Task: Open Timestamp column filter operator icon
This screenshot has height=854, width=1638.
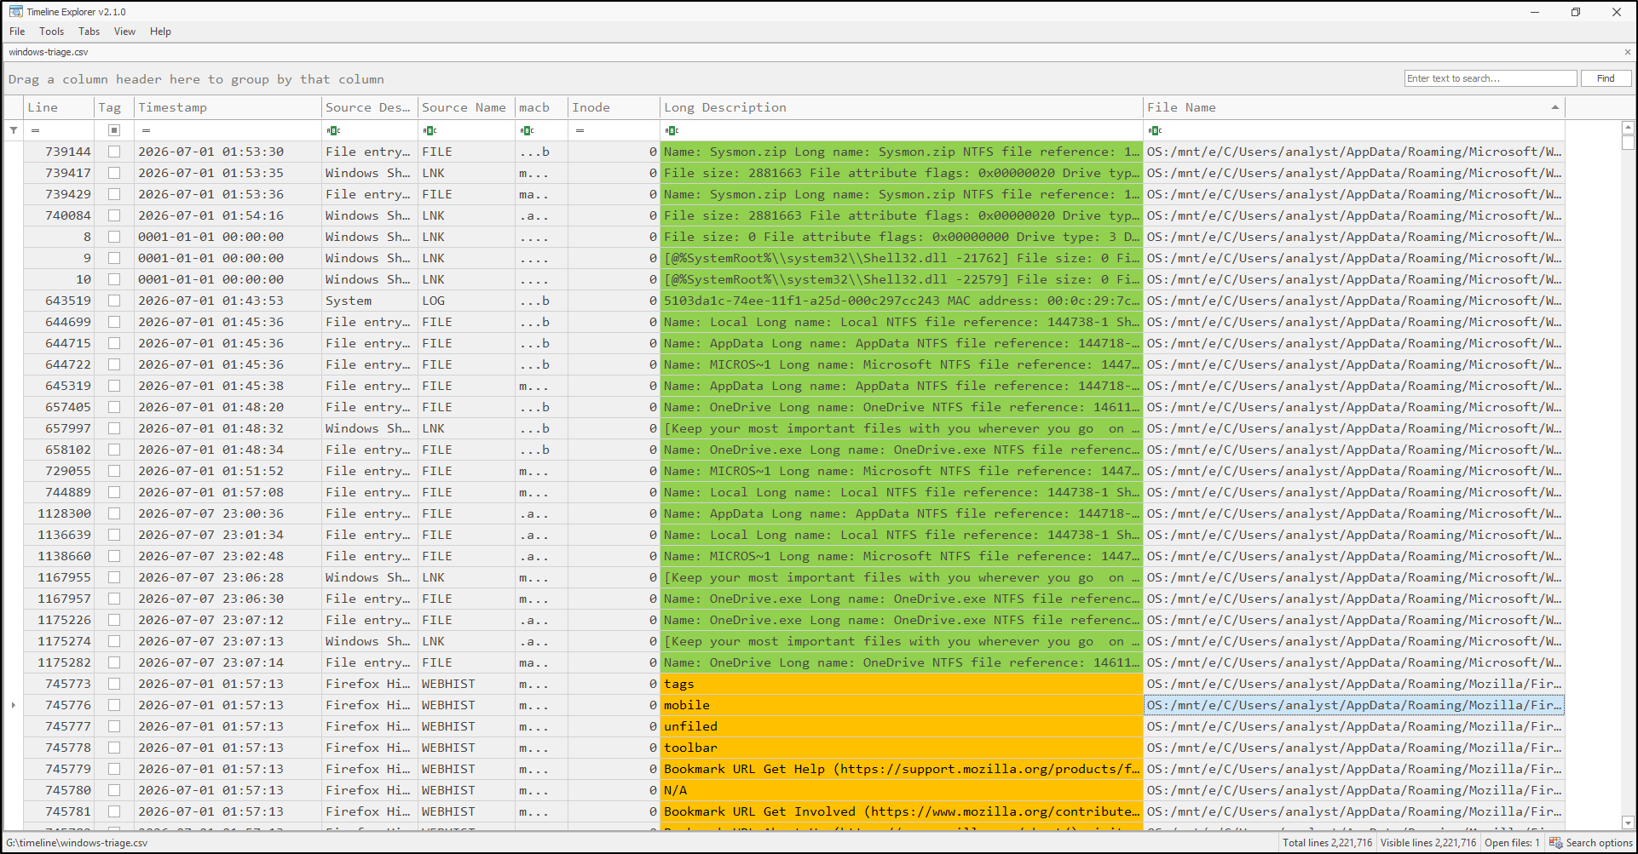Action: (146, 130)
